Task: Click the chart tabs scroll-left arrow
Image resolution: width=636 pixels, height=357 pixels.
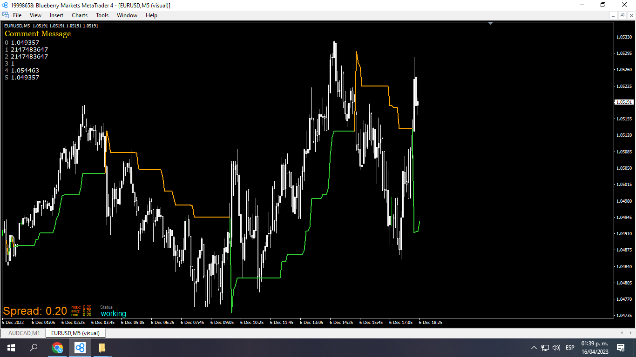Action: 622,333
